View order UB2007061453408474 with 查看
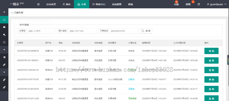This screenshot has width=229, height=101. [x=211, y=51]
